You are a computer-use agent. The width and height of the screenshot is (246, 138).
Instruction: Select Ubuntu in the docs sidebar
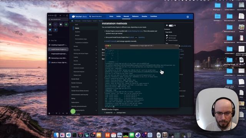pos(77,28)
